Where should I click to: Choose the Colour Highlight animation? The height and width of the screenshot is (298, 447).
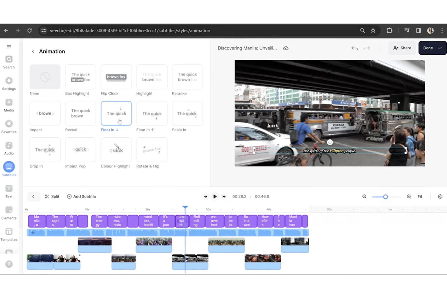116,150
